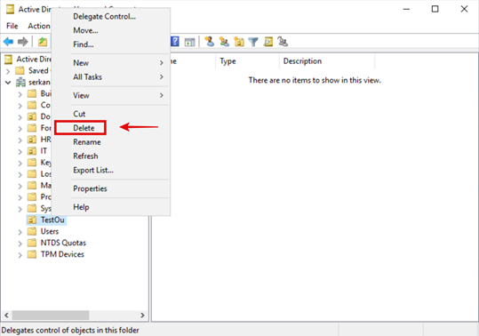Image resolution: width=479 pixels, height=336 pixels.
Task: Click the tree pane scroll right arrow
Action: pyautogui.click(x=142, y=316)
